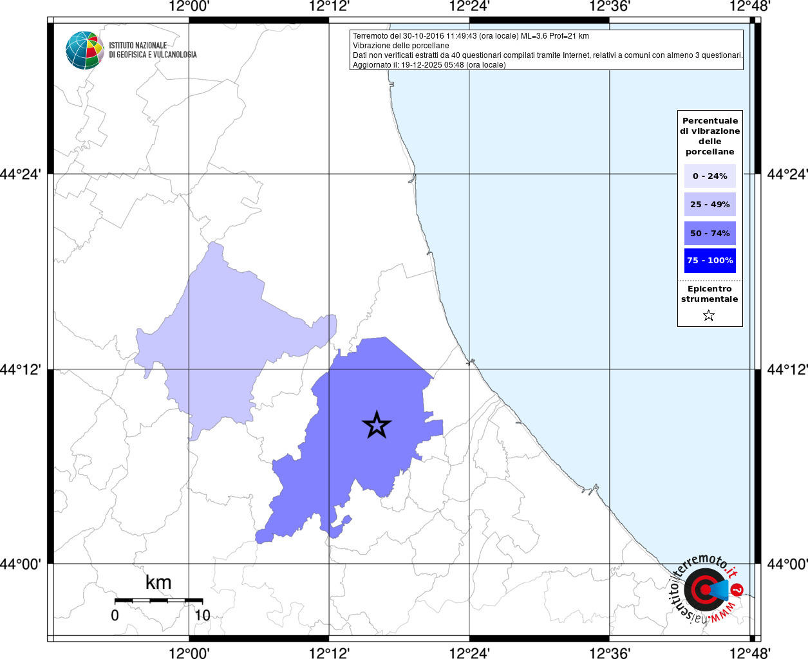The height and width of the screenshot is (659, 808).
Task: Click the 44°24' label on the left axis
Action: click(x=24, y=174)
